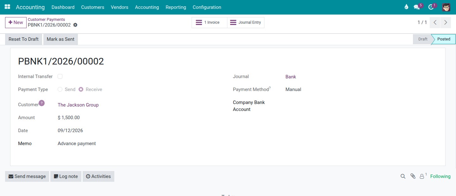Click the Company Bank Account label
The width and height of the screenshot is (456, 196).
[x=249, y=106]
